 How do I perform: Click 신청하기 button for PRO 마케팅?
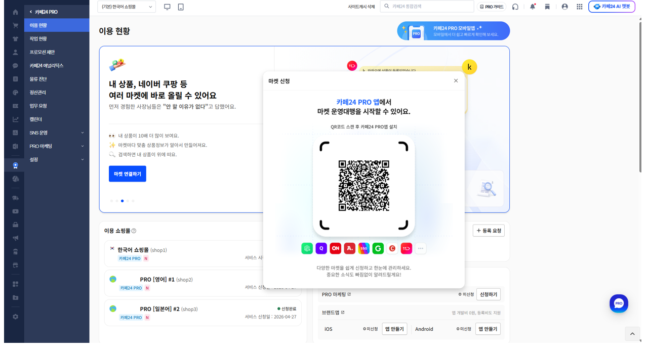[x=489, y=294]
